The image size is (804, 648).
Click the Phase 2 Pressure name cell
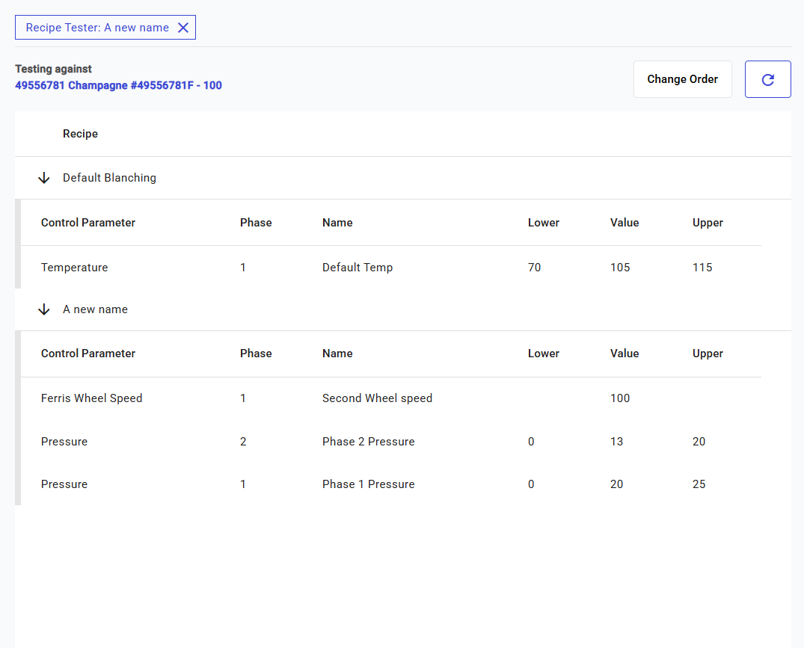pos(368,442)
